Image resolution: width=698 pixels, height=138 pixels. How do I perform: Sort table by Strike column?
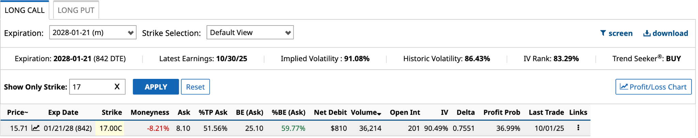tap(112, 113)
